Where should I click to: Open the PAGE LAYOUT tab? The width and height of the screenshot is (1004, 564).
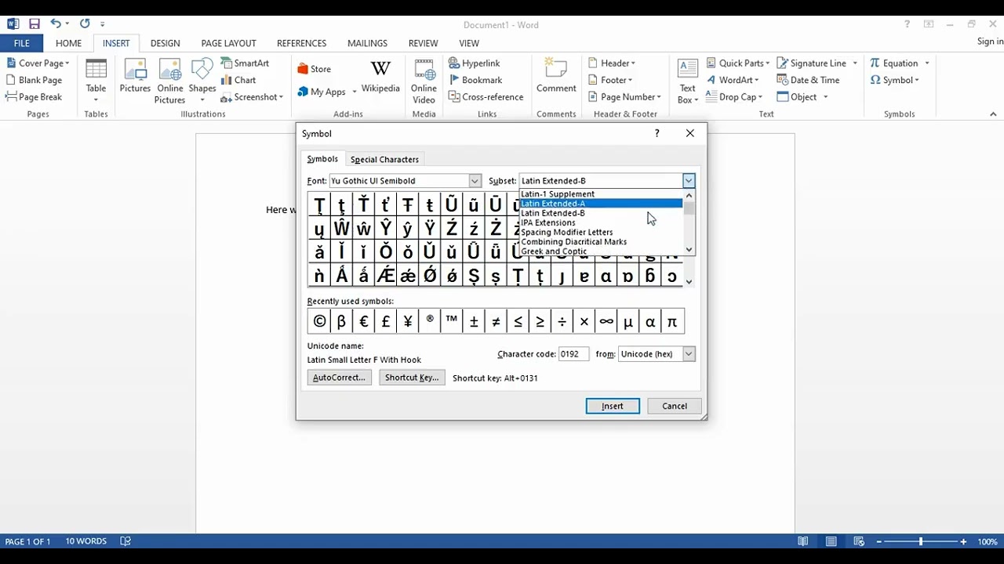pos(228,43)
